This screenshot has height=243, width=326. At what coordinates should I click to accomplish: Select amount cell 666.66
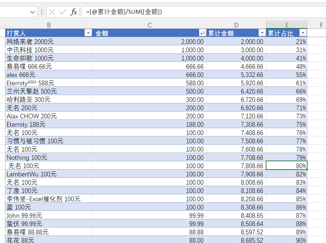coord(149,66)
